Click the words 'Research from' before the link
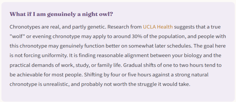 tap(125, 27)
